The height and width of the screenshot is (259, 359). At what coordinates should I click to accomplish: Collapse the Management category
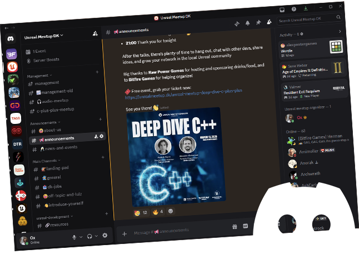[x=39, y=76]
